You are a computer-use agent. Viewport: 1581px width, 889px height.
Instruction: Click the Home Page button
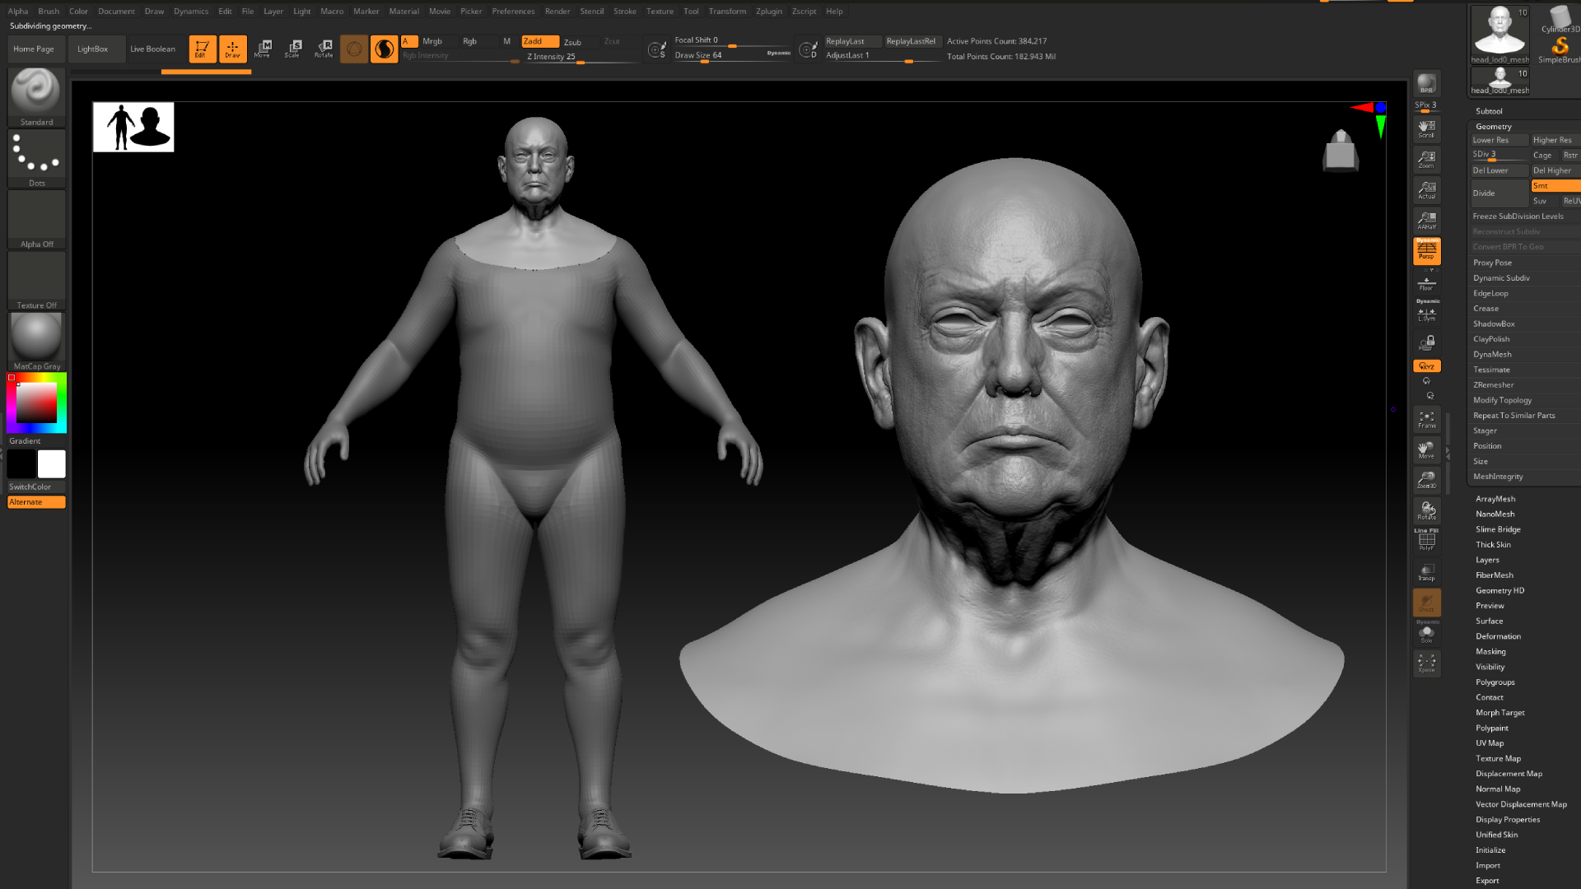pyautogui.click(x=34, y=49)
